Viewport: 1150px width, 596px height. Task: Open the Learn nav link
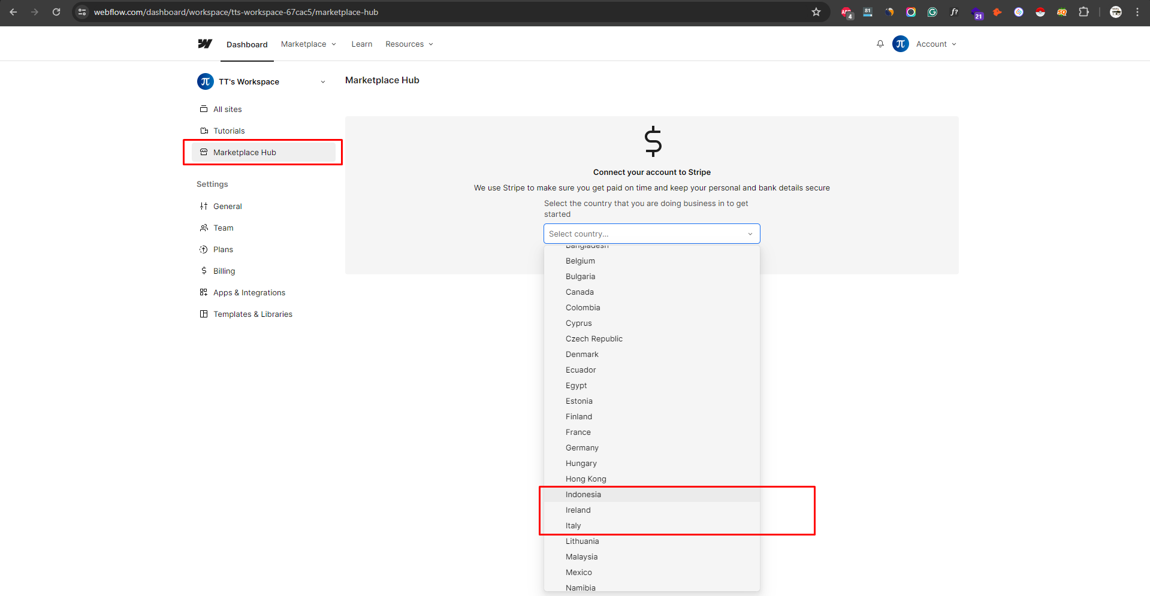click(x=362, y=44)
